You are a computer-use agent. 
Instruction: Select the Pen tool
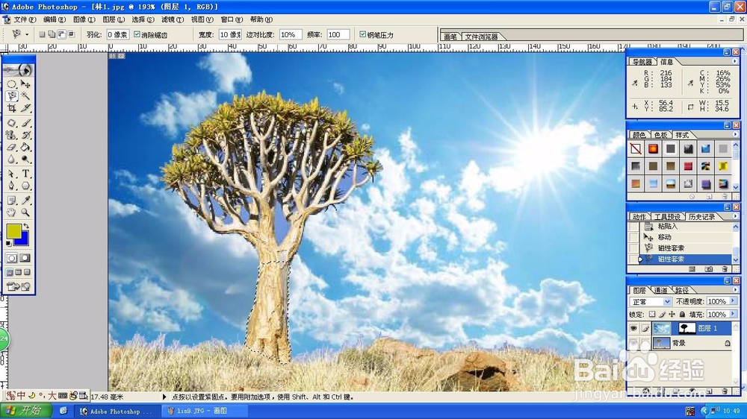pyautogui.click(x=12, y=186)
